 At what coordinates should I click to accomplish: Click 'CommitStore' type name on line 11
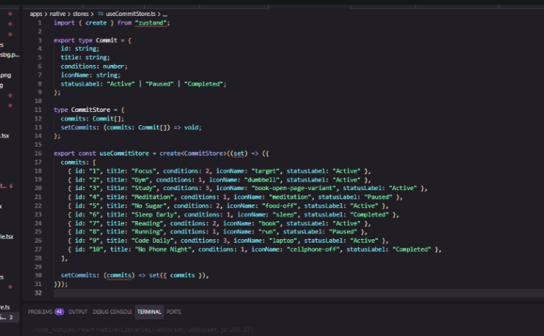91,110
